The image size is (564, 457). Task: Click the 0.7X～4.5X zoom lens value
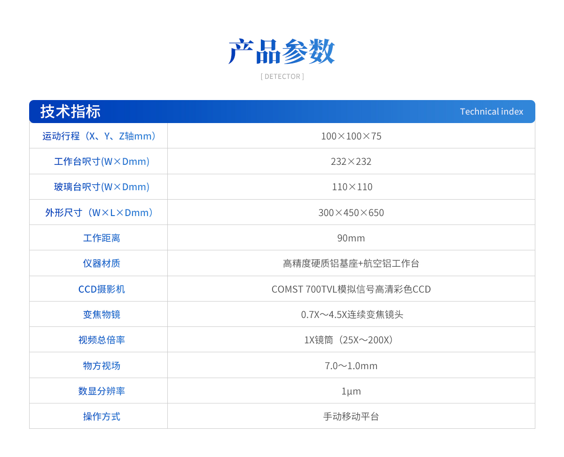click(x=352, y=315)
